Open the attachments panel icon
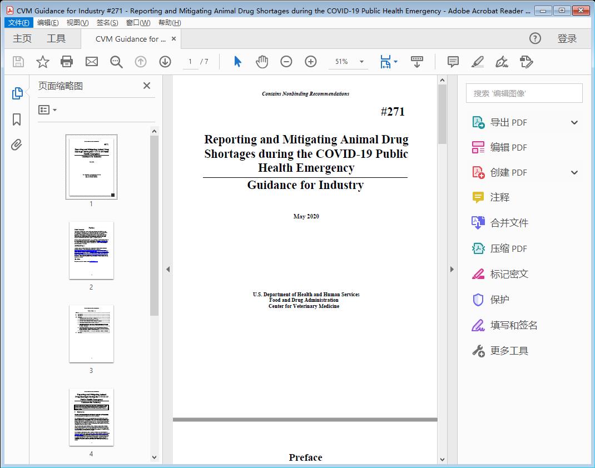This screenshot has height=468, width=595. pos(17,145)
